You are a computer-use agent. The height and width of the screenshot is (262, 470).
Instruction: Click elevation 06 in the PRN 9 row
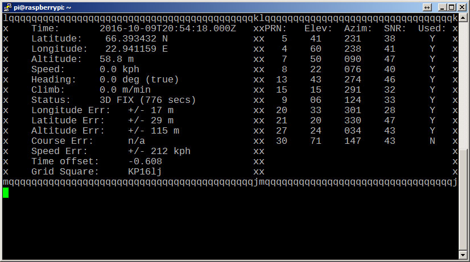click(316, 100)
